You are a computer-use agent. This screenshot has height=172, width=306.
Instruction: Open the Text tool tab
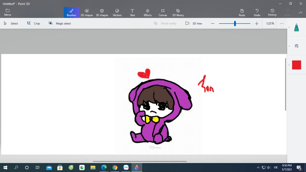click(132, 13)
